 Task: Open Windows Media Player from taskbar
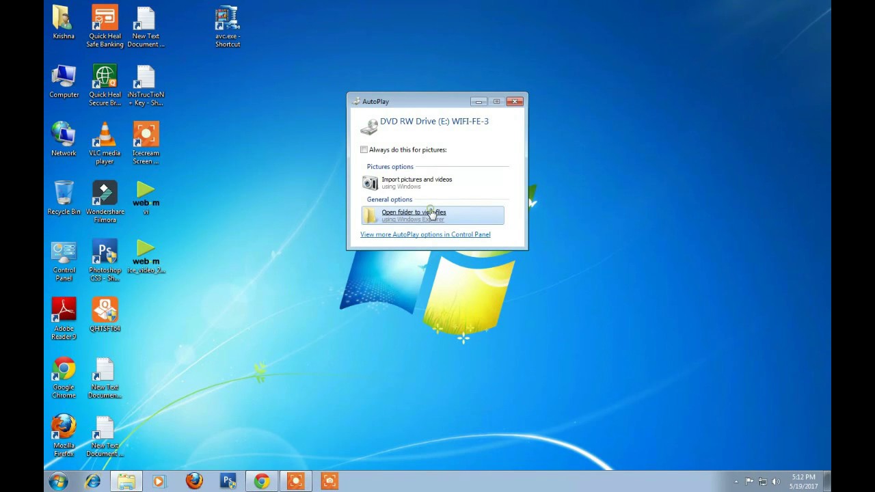(159, 481)
